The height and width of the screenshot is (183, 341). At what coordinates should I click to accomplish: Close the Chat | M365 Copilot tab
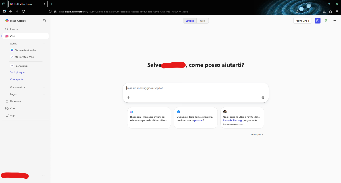coord(45,4)
